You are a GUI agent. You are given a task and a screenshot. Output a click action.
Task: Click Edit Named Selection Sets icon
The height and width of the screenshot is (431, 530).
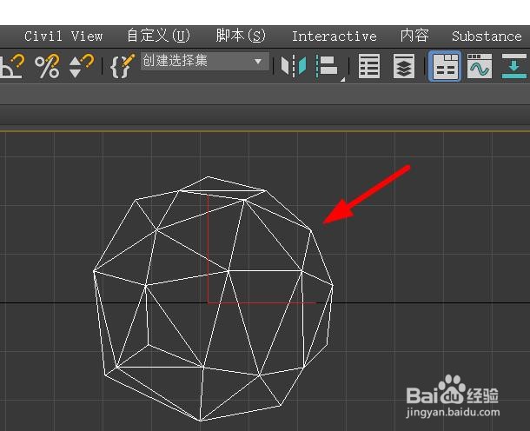[123, 66]
